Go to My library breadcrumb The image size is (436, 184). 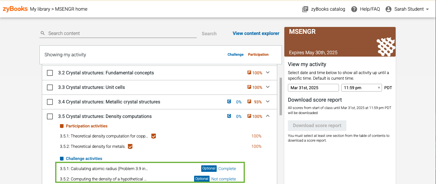pyautogui.click(x=40, y=9)
